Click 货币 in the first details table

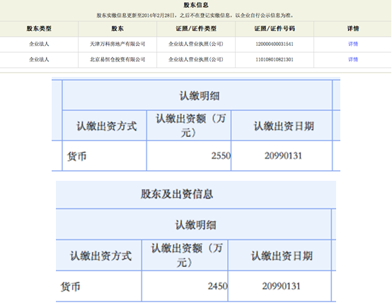[x=76, y=157]
